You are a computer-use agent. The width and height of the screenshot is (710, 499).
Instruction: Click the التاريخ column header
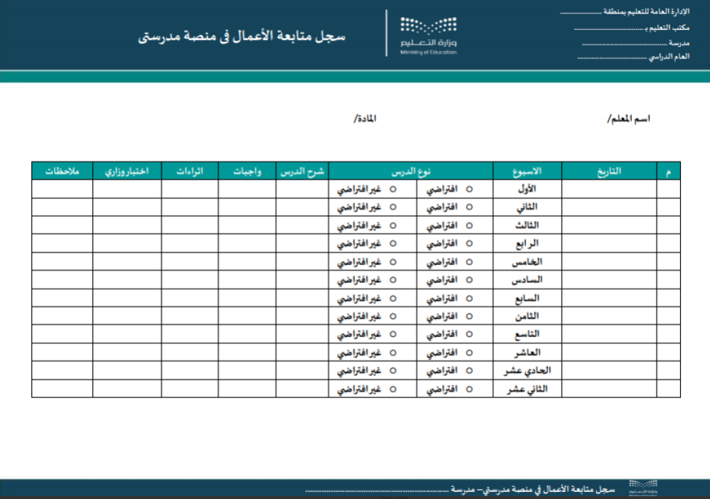tap(609, 171)
